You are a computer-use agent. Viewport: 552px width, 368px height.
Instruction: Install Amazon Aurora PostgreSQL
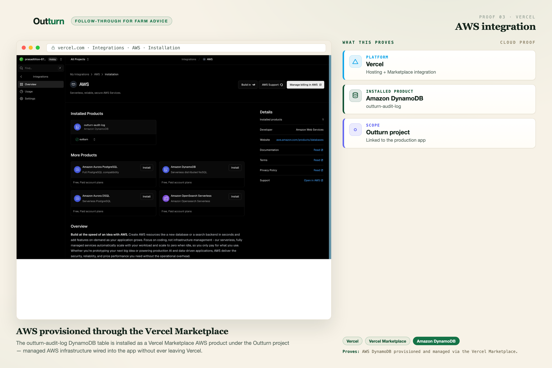point(147,168)
